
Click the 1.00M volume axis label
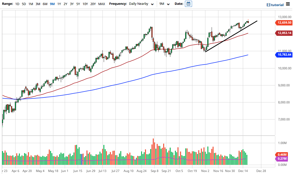tap(282, 143)
